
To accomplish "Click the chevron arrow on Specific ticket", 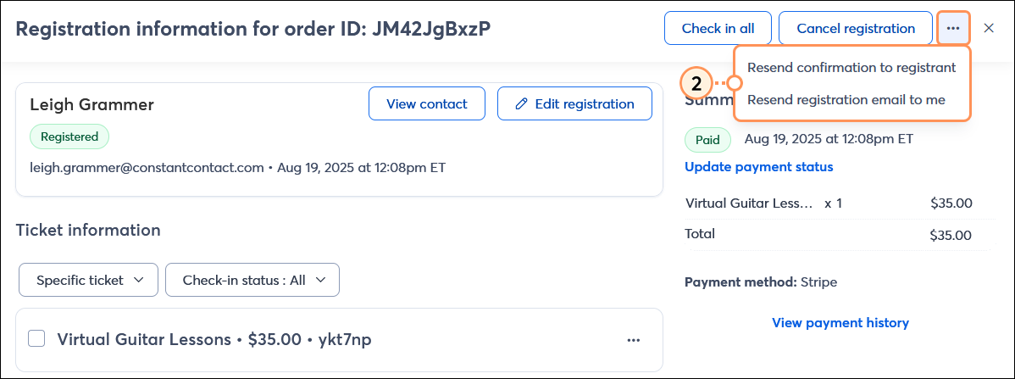I will tap(139, 280).
